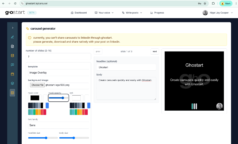Adjust the mask opacity slider
Viewport: 238px width, 144px height.
point(59,98)
